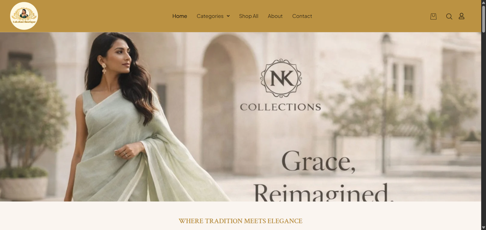Click the Where Tradition Meets Elegance heading

(240, 221)
